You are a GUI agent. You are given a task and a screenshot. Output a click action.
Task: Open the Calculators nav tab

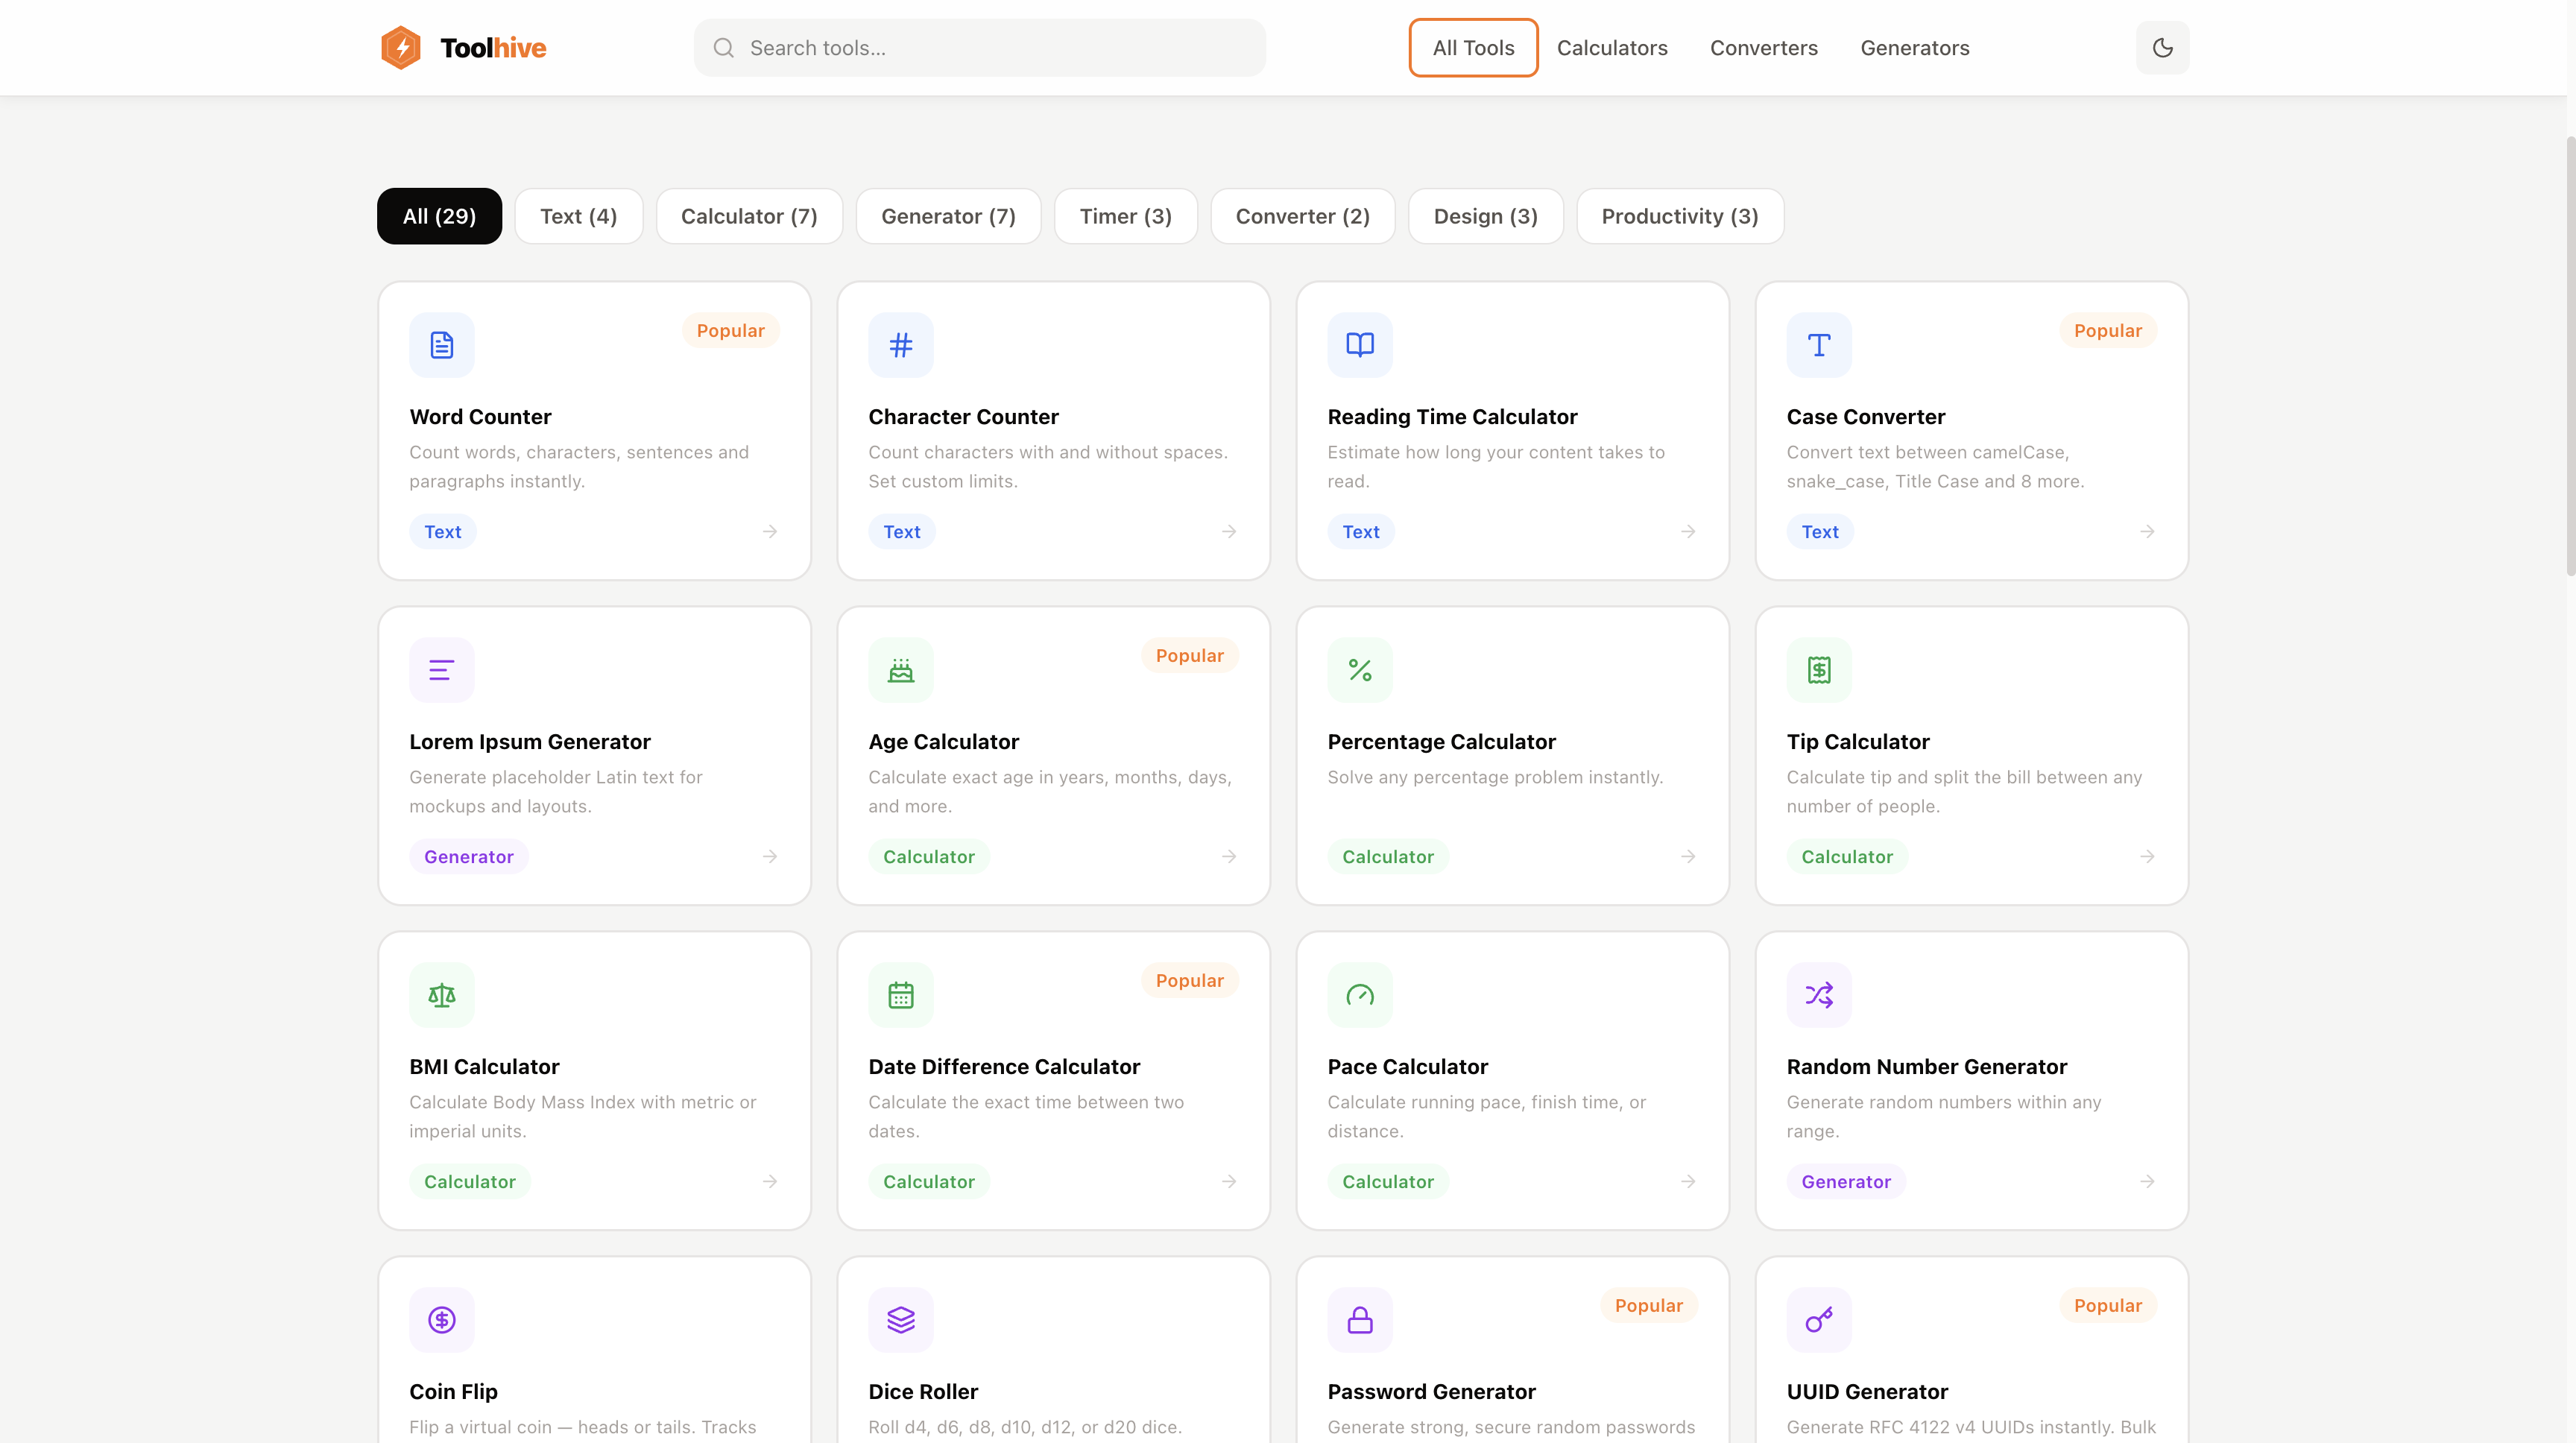coord(1611,48)
